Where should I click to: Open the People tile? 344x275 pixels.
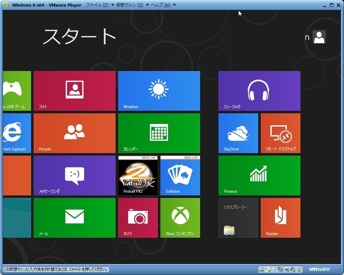click(74, 133)
